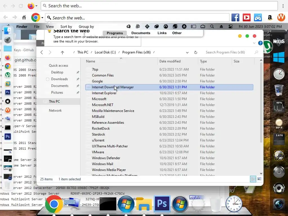Select Network in navigation pane
288x216 pixels.
(x=55, y=110)
